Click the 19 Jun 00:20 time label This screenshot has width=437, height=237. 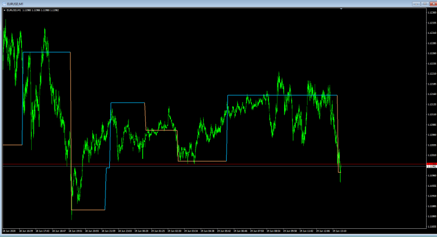[x=141, y=231]
